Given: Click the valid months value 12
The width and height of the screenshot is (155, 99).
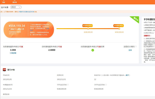Looking at the screenshot, I should 95,80.
